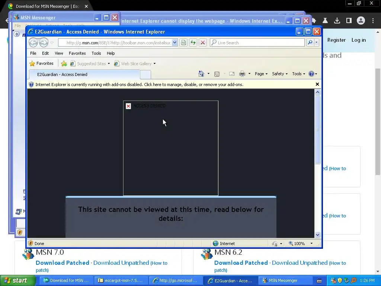Open the Favorites menu in the menu bar

pyautogui.click(x=77, y=53)
